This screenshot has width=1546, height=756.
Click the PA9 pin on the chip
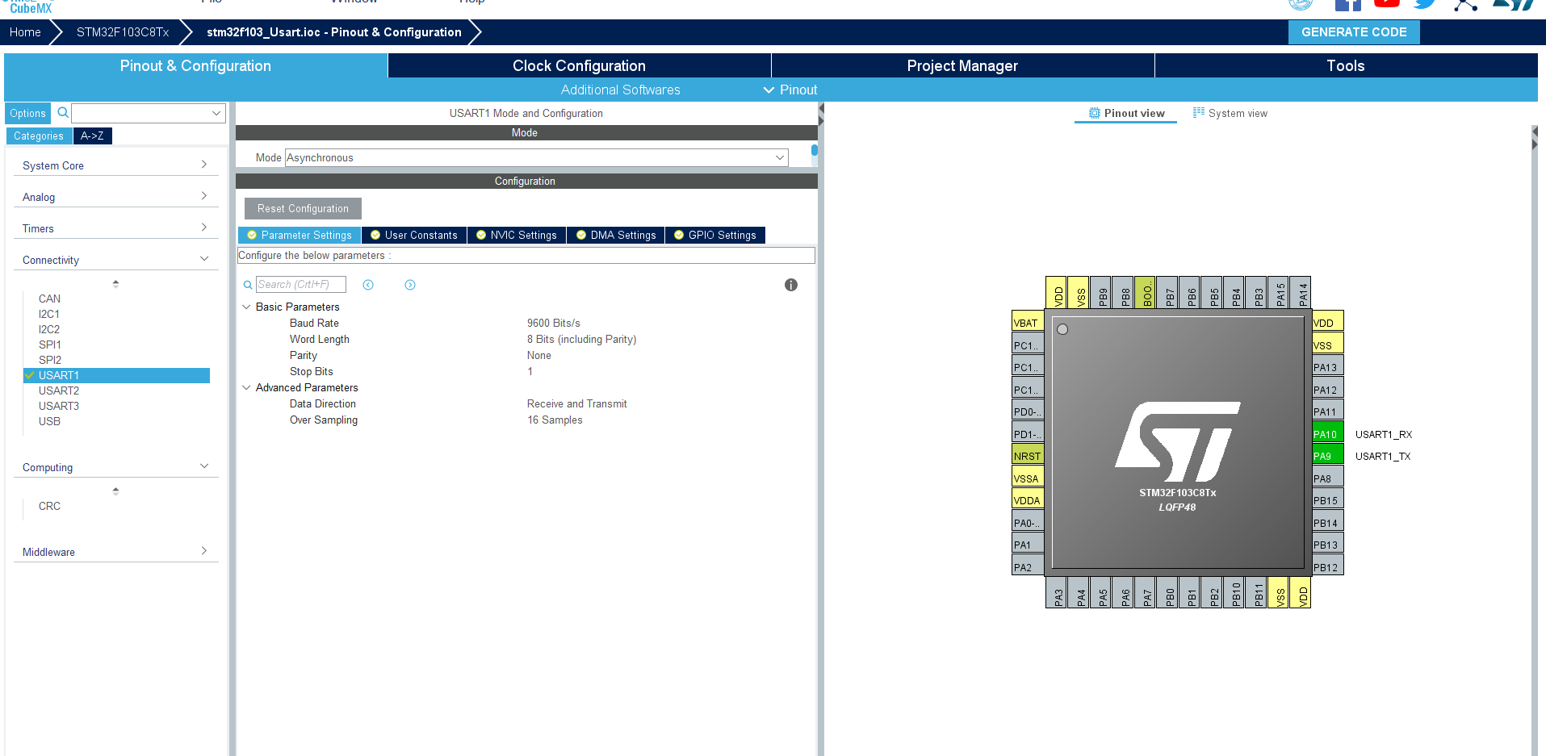1327,456
